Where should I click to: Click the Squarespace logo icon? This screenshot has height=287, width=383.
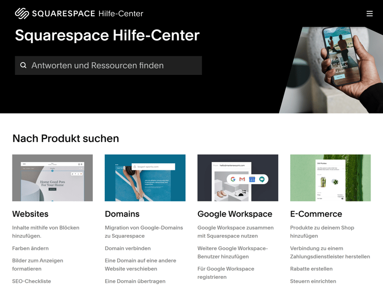(22, 13)
